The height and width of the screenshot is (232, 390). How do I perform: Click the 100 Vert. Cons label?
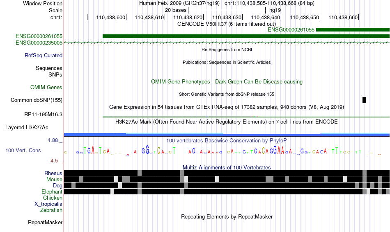tap(23, 150)
